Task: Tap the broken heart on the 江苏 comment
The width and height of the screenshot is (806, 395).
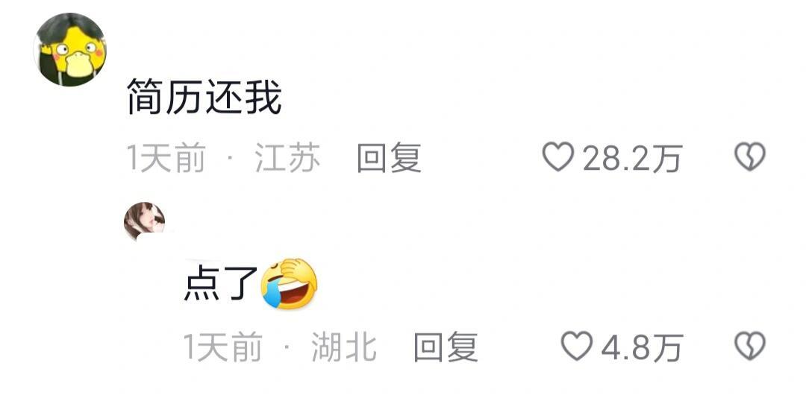Action: point(750,157)
